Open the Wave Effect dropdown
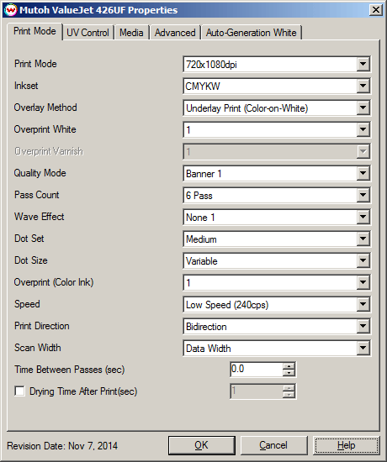This screenshot has width=387, height=462. coord(277,218)
